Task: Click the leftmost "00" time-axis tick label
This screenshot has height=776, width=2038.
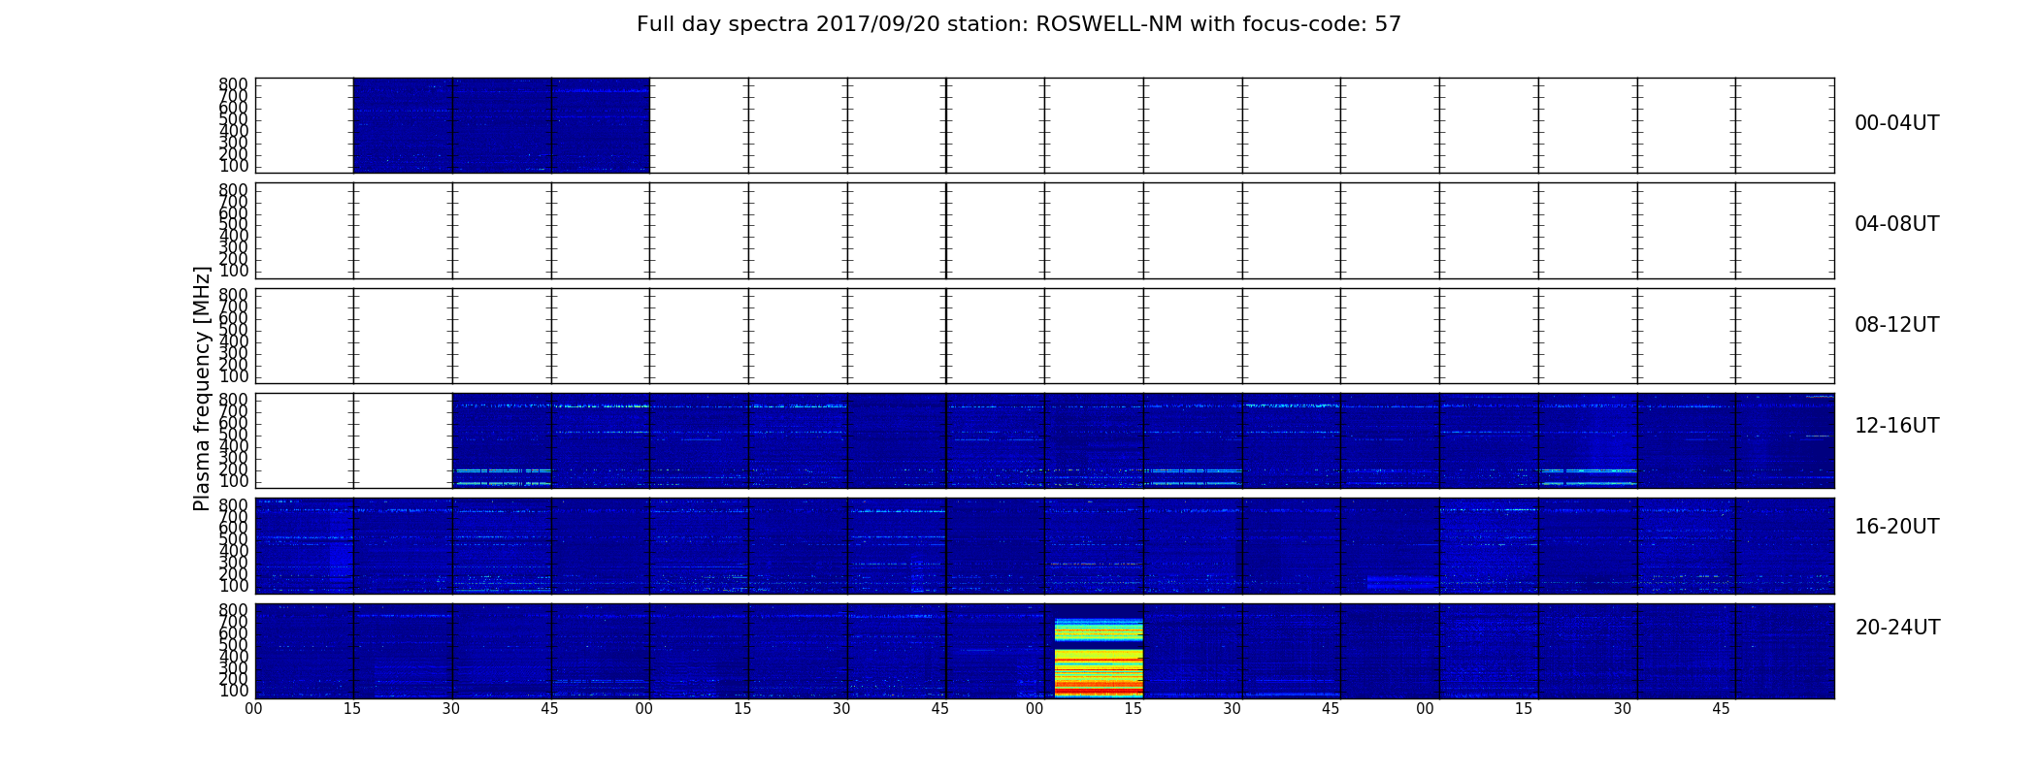Action: 253,709
